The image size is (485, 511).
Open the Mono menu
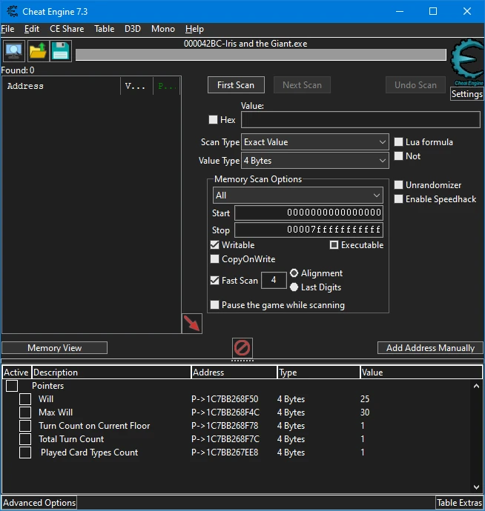pos(162,29)
